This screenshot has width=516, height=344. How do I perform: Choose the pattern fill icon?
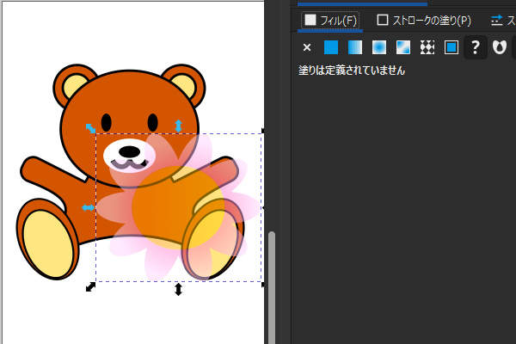pyautogui.click(x=427, y=47)
